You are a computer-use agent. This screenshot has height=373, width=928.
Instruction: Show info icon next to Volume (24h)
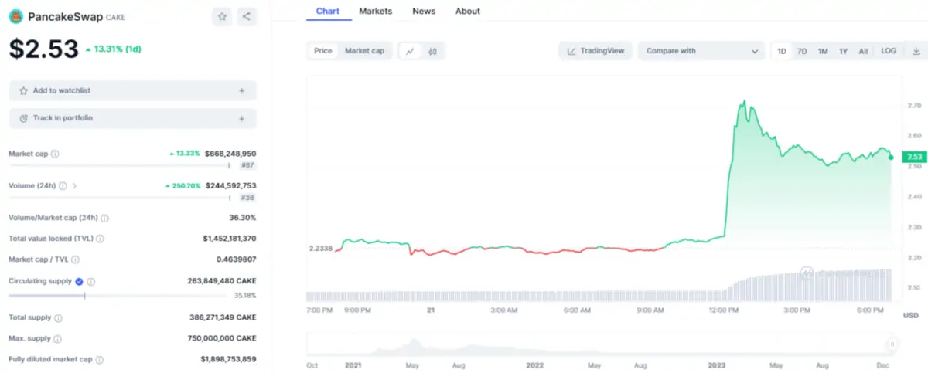pos(63,186)
